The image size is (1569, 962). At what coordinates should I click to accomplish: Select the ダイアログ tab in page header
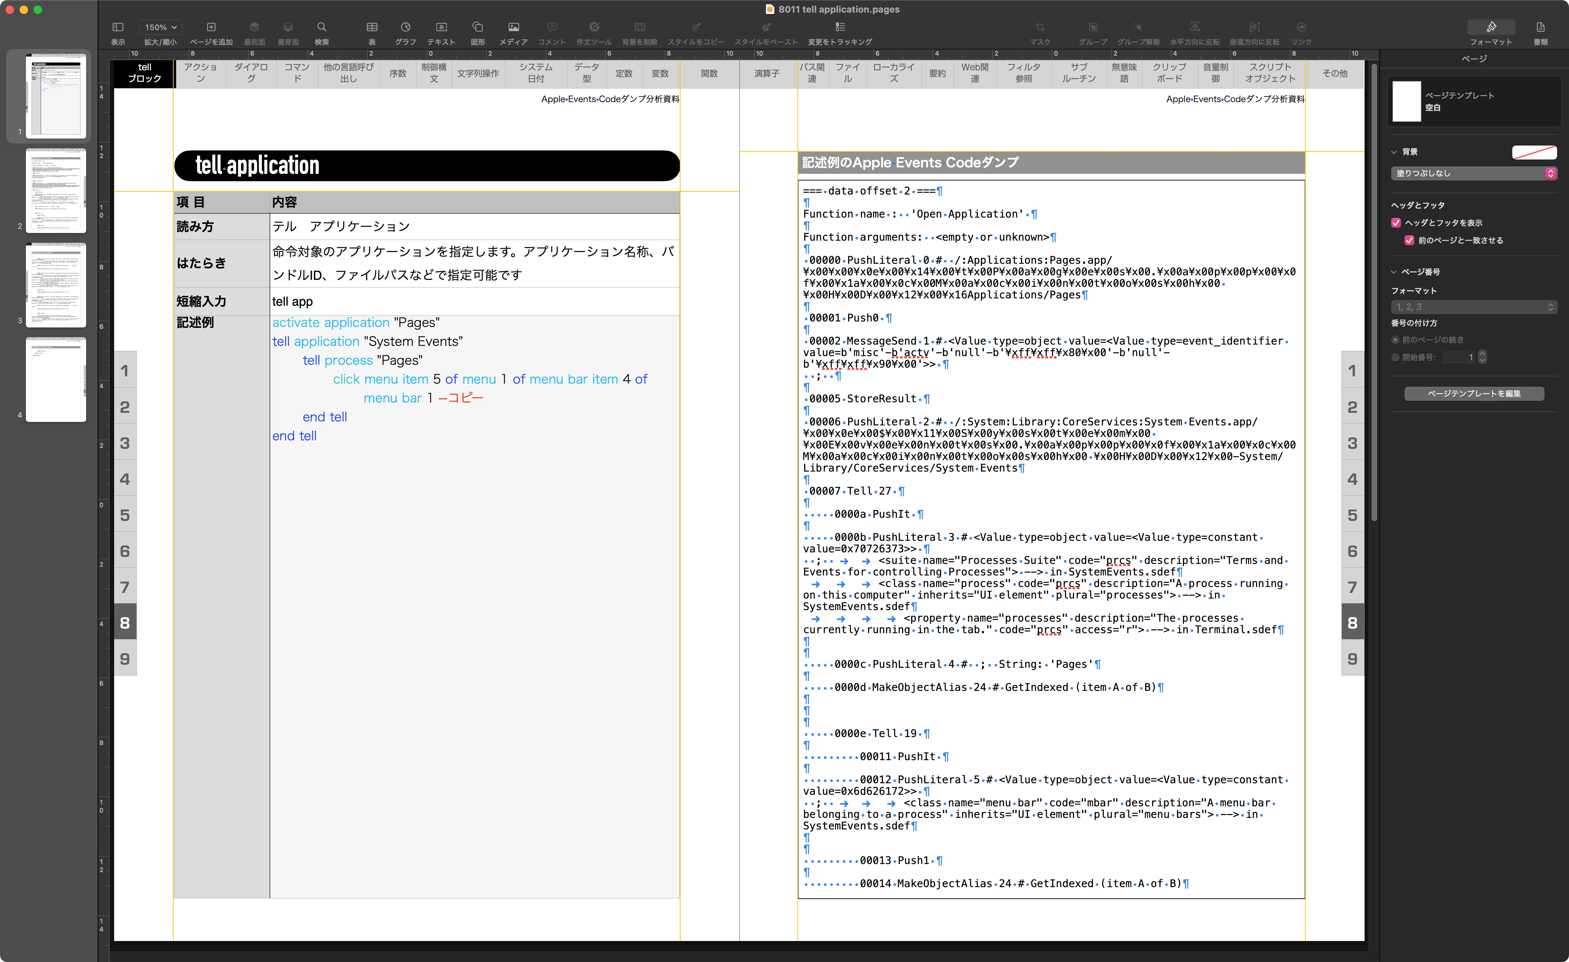tap(251, 73)
